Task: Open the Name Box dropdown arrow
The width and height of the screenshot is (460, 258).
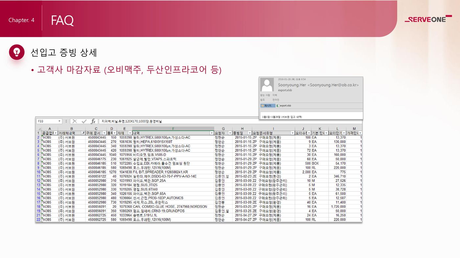Action: 59,121
